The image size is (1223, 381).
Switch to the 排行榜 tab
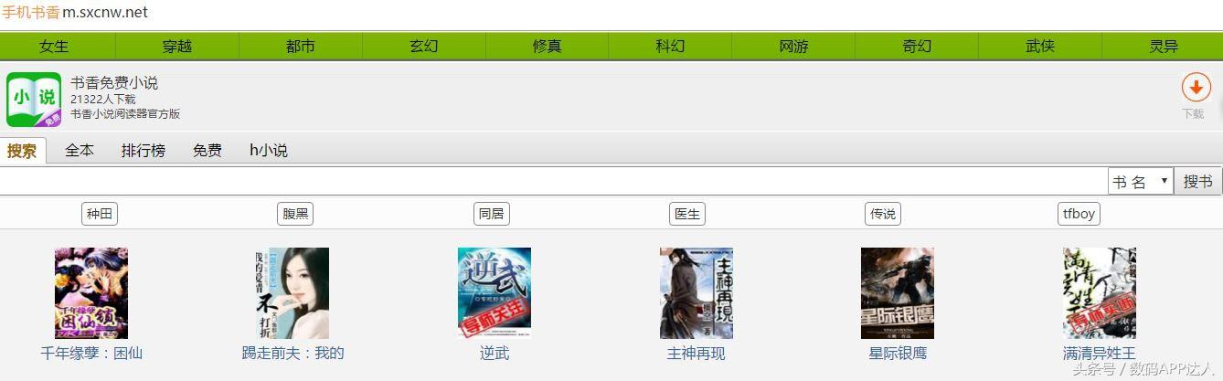tap(144, 150)
